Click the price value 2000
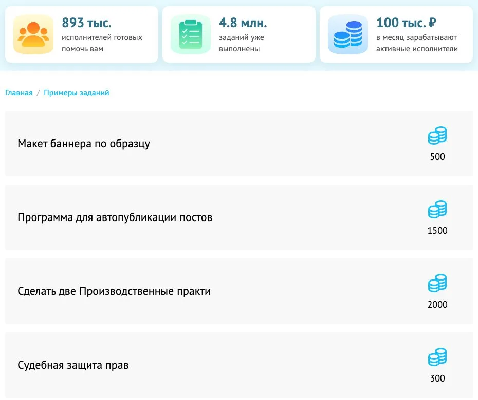The width and height of the screenshot is (478, 400). point(437,305)
